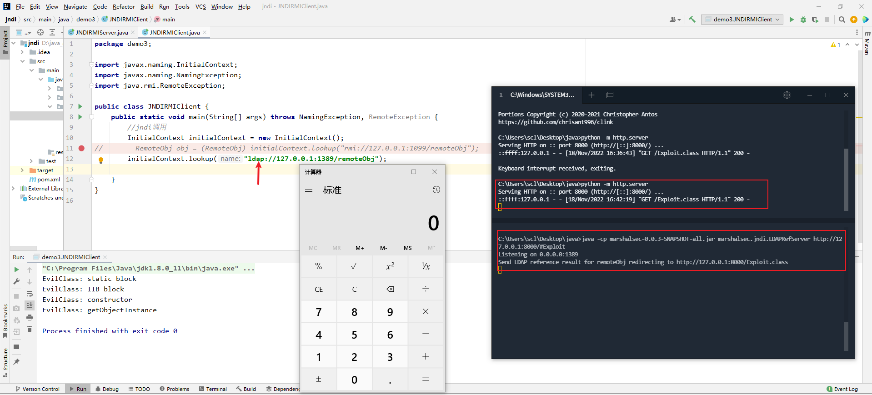Viewport: 872px width, 395px height.
Task: Toggle soft-wrap in Run console
Action: [30, 294]
